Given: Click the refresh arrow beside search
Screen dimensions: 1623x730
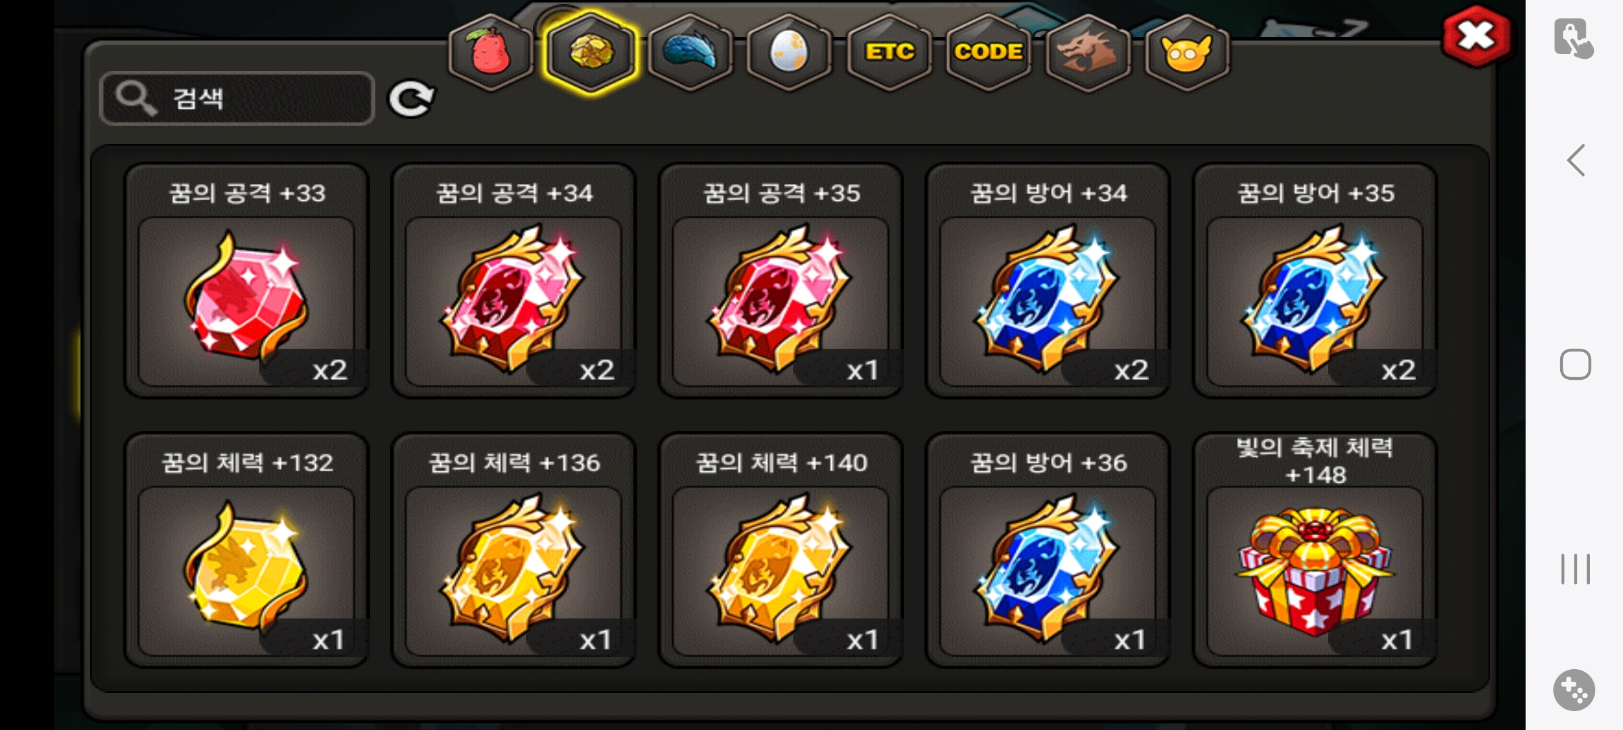Looking at the screenshot, I should pyautogui.click(x=411, y=99).
